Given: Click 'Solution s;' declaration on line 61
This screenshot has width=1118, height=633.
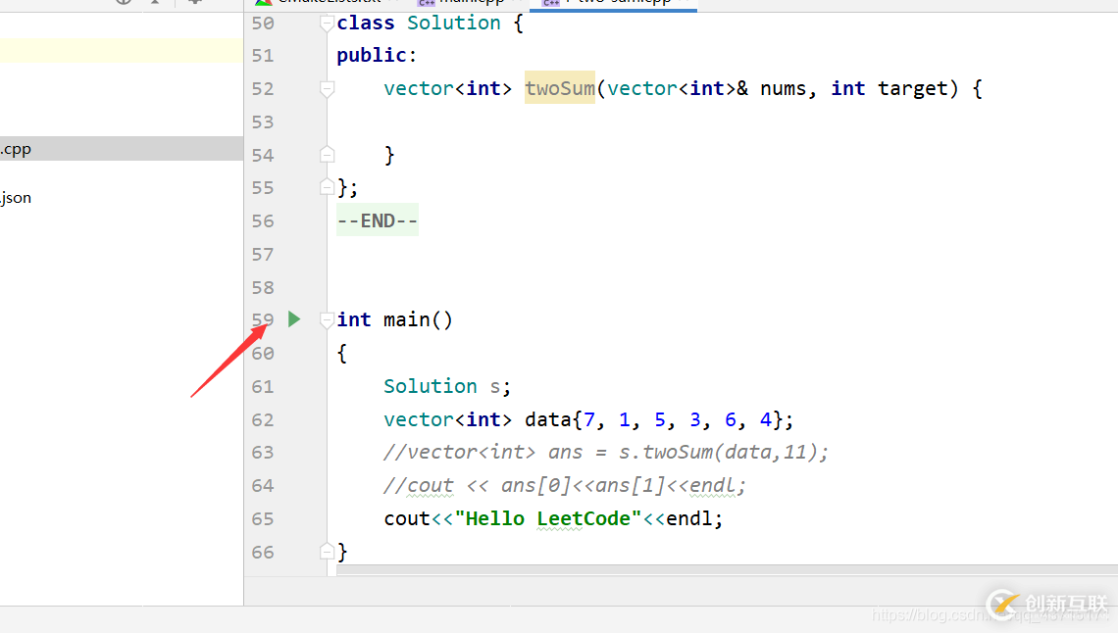Looking at the screenshot, I should point(447,386).
